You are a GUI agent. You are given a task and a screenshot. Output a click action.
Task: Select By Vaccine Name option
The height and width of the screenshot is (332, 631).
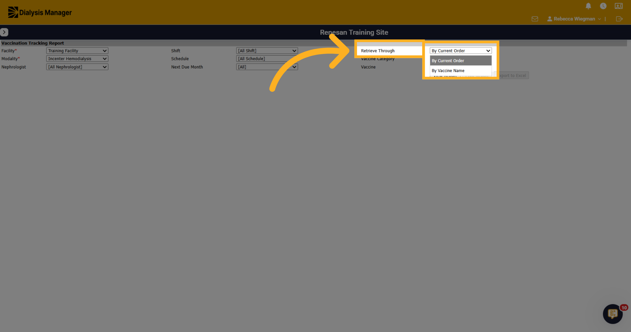point(461,71)
